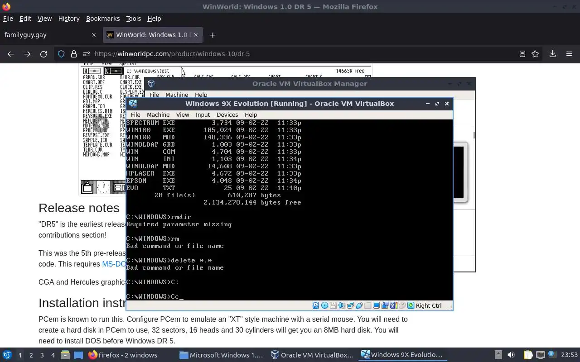Click the clipboard tray icon
The width and height of the screenshot is (580, 362).
click(528, 355)
